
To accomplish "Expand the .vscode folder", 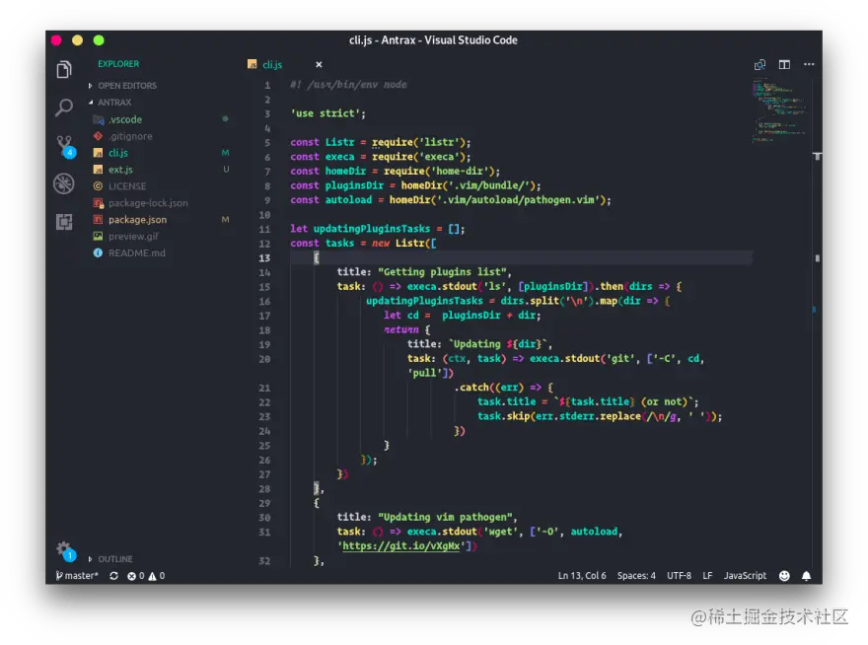I will coord(125,119).
